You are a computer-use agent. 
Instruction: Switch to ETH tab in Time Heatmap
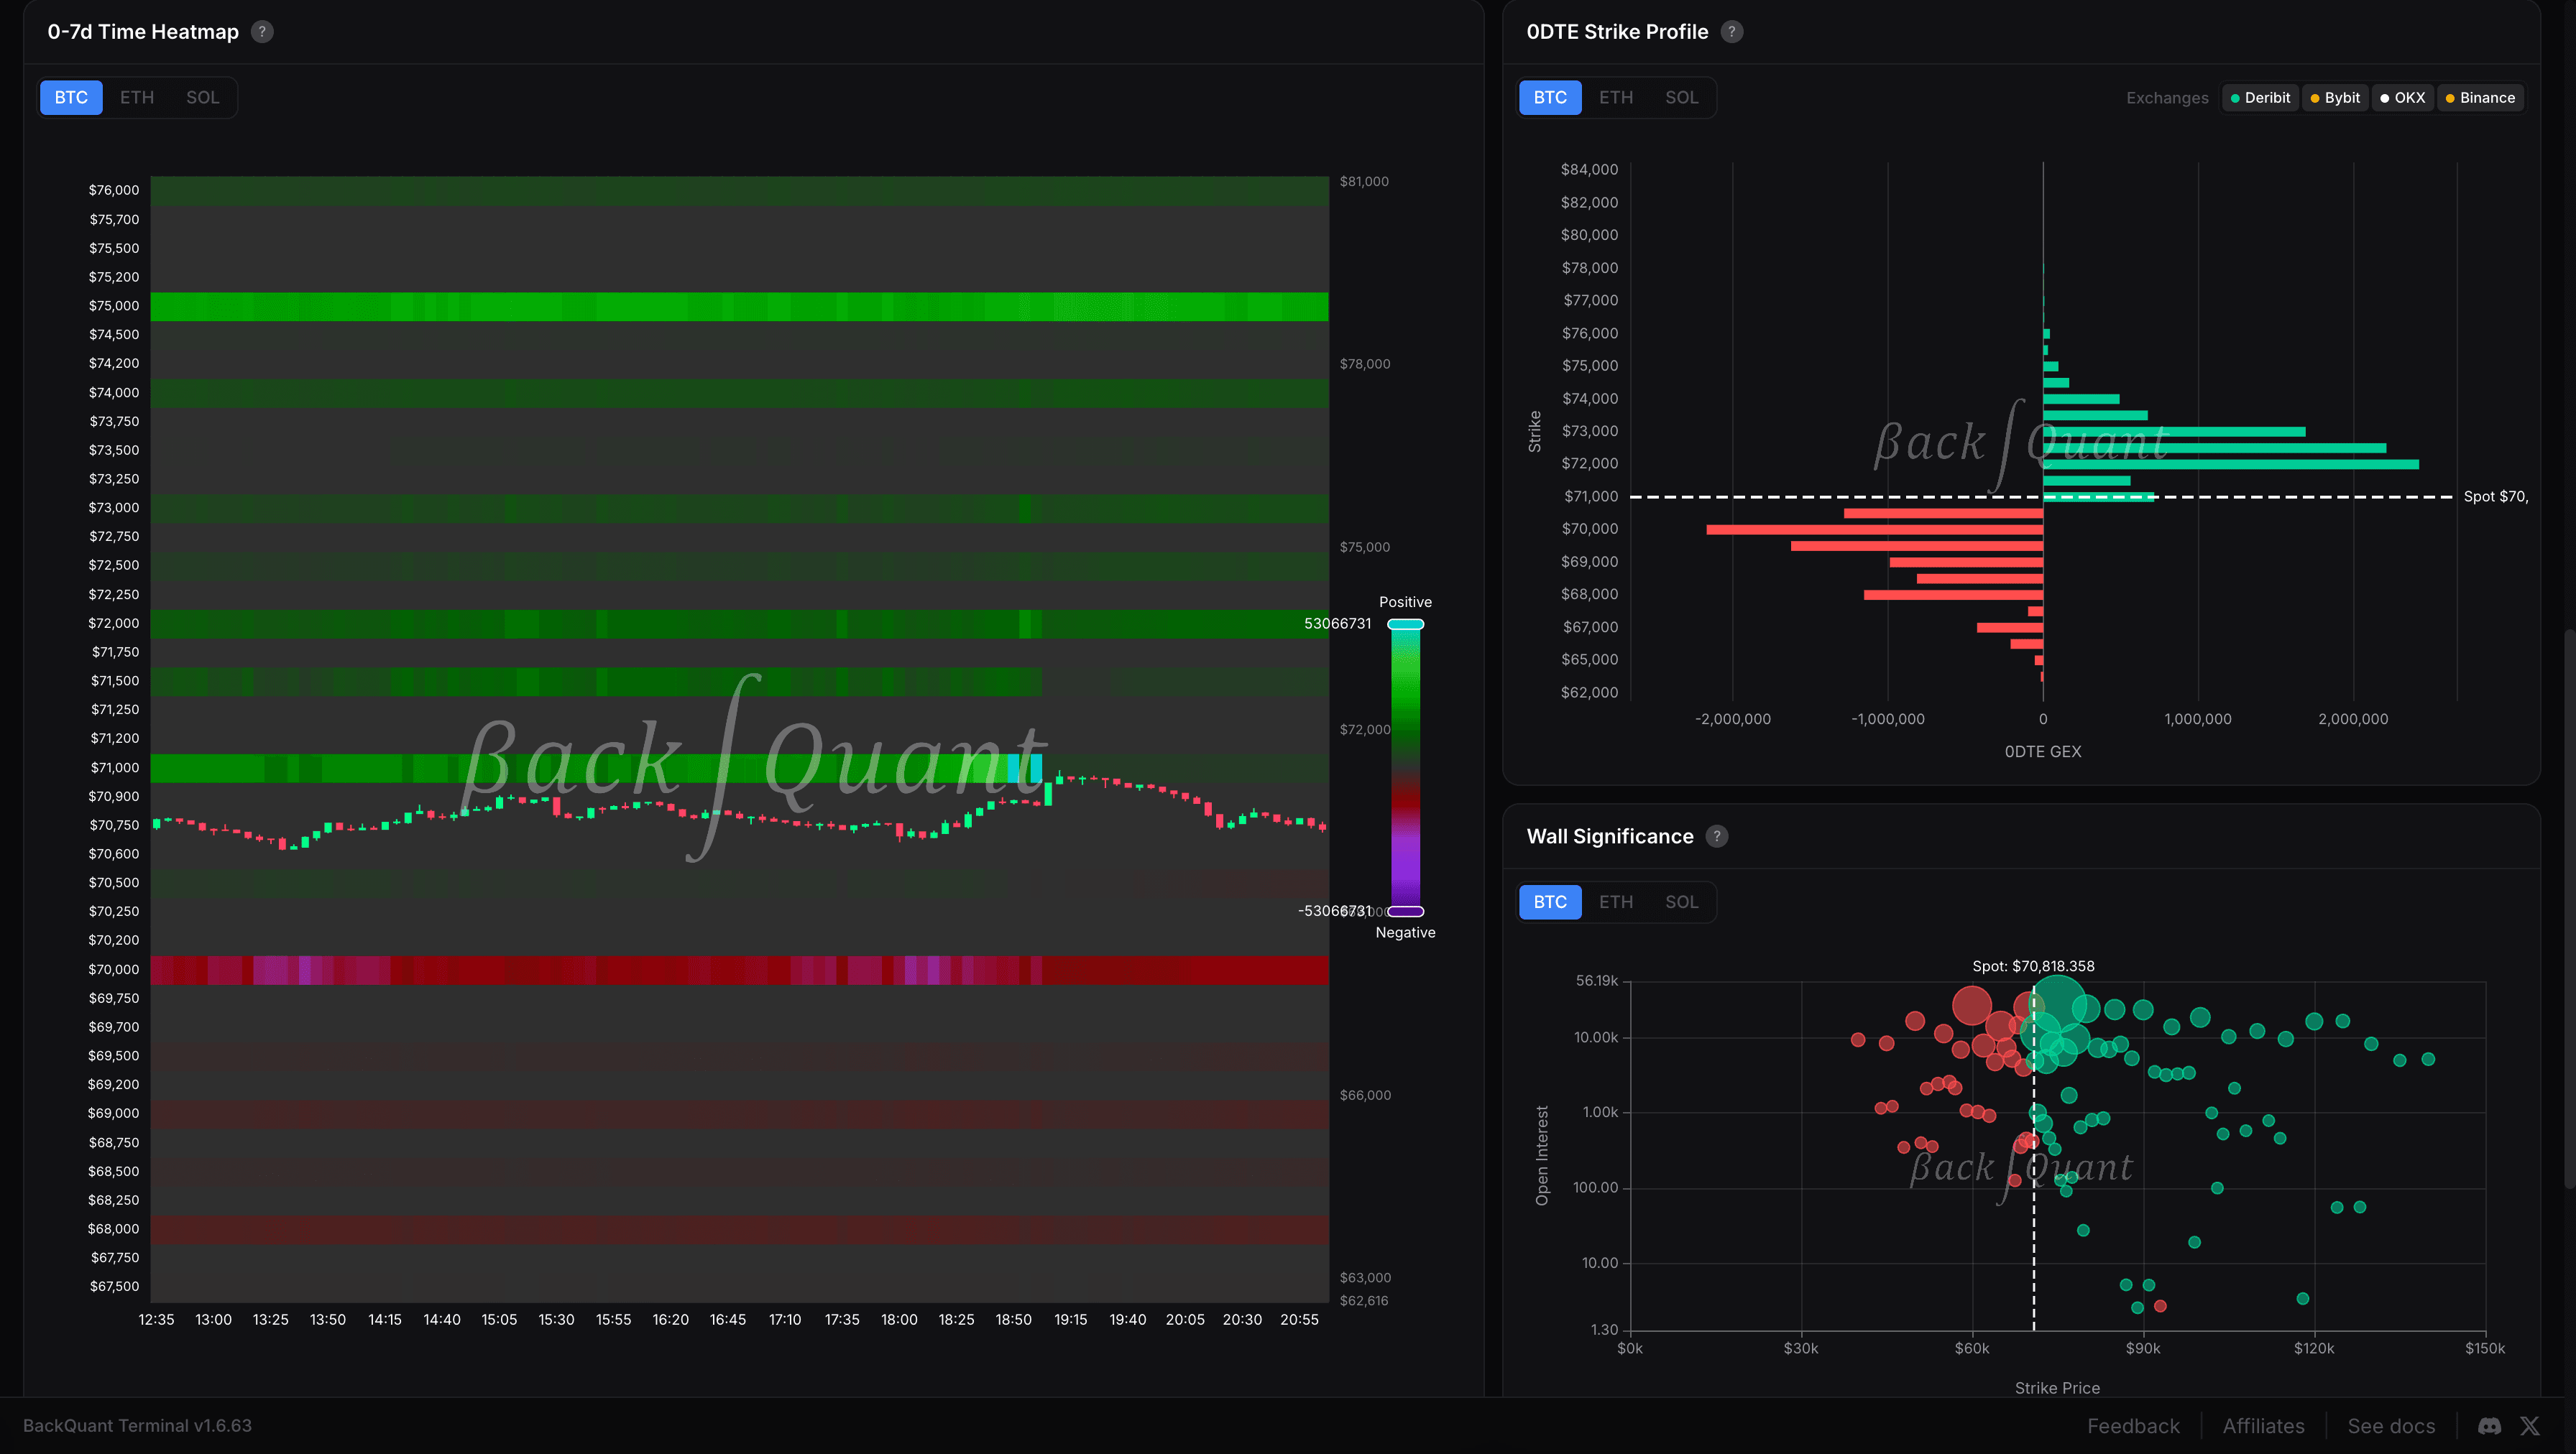pos(137,97)
